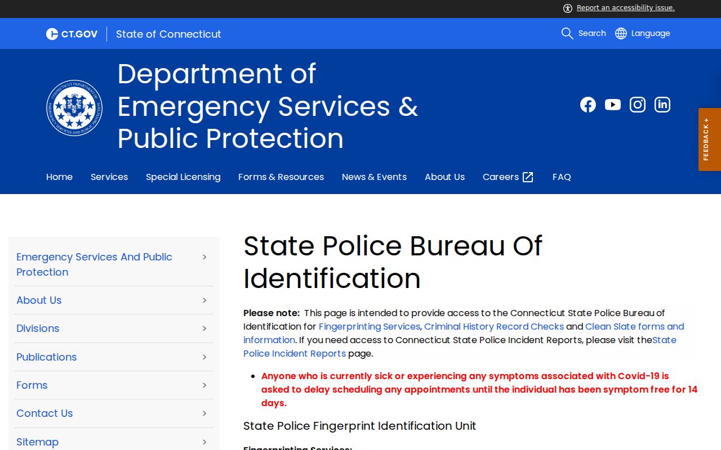Open the Feedback side tab
Screen dimensions: 721x450
[x=710, y=139]
